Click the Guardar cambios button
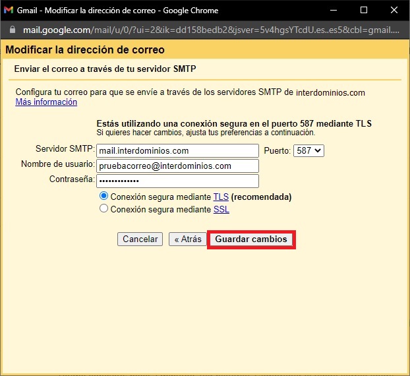The width and height of the screenshot is (410, 376). tap(251, 239)
